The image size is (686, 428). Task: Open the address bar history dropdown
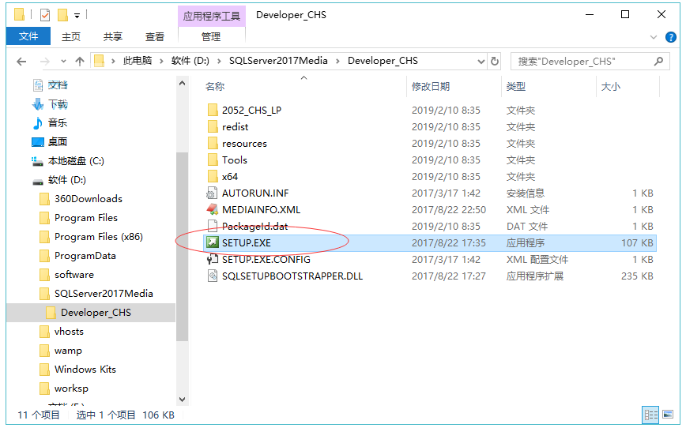point(481,62)
